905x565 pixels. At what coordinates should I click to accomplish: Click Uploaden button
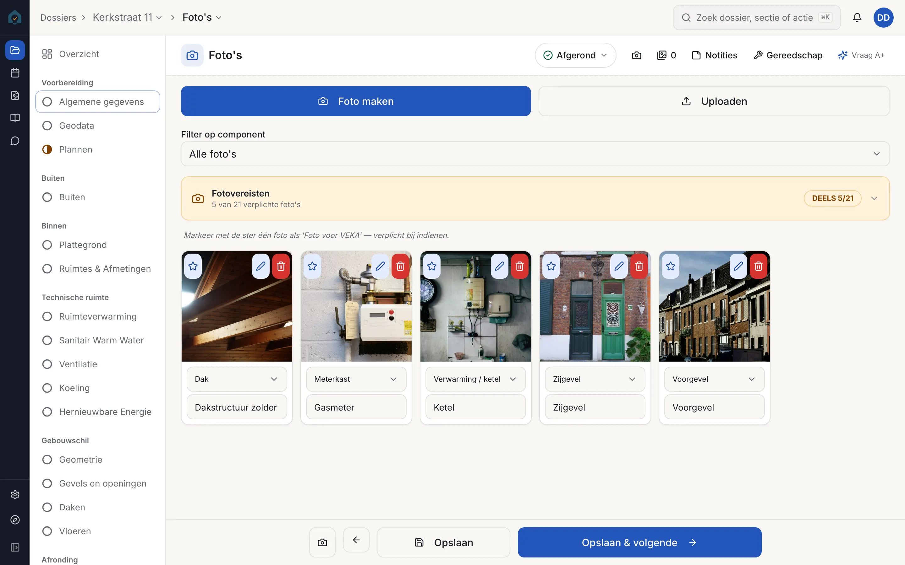pos(714,101)
